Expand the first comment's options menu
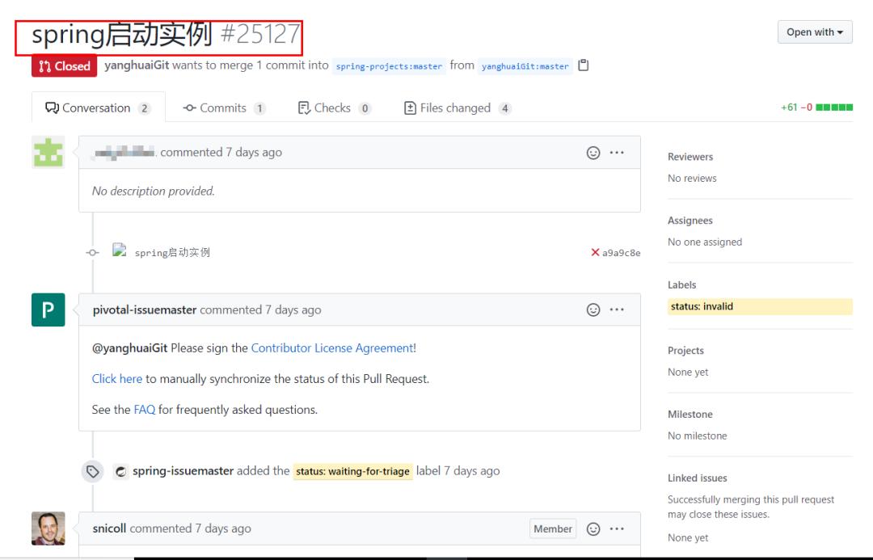 617,152
